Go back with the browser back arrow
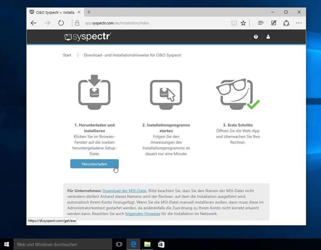The width and height of the screenshot is (321, 250). pyautogui.click(x=34, y=23)
